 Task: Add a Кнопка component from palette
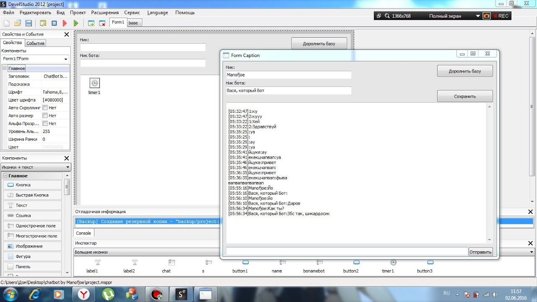[33, 185]
